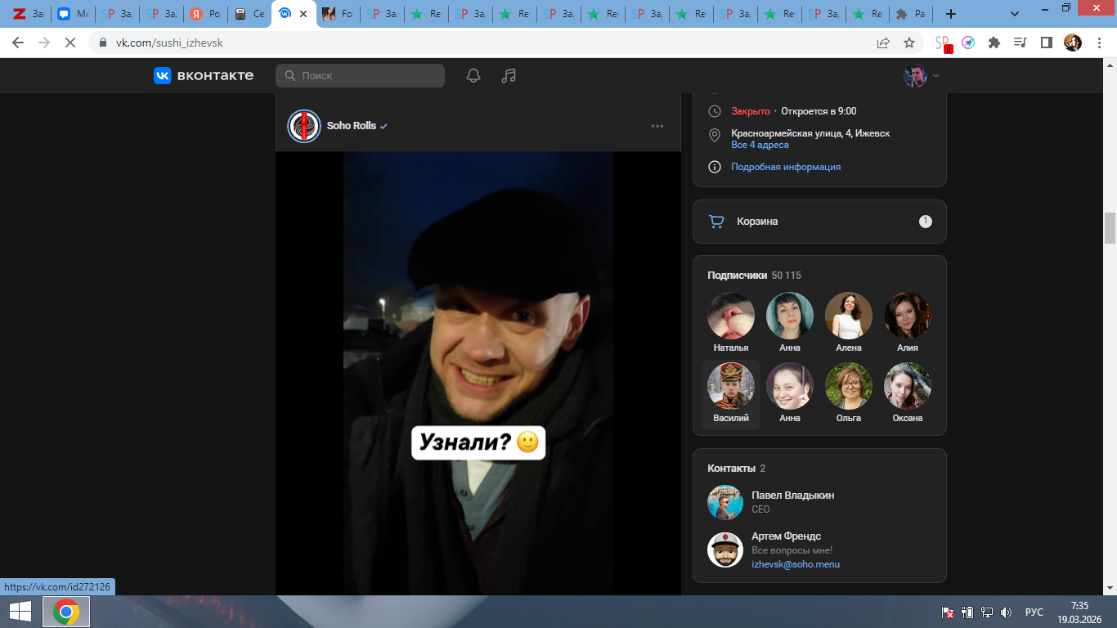Image resolution: width=1117 pixels, height=628 pixels.
Task: Open the Корзина cart icon
Action: pos(716,222)
